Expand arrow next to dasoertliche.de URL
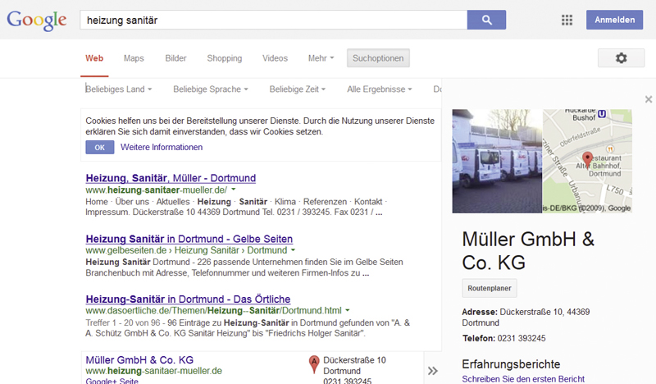Viewport: 656px width, 384px height. tap(347, 310)
